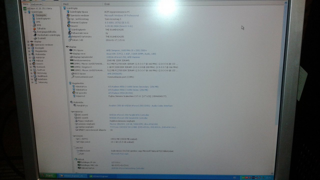The width and height of the screenshot is (320, 180).
Task: Expand the Eszközök tree node
Action: point(30,67)
